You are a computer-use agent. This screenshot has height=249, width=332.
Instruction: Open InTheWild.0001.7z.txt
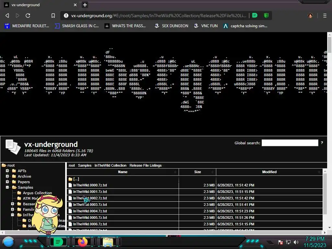tap(90, 192)
